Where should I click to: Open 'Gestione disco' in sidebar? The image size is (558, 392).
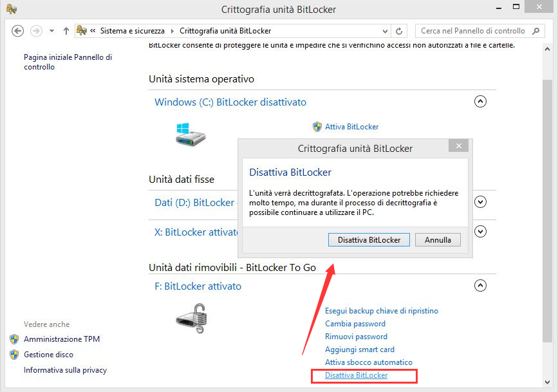click(48, 355)
